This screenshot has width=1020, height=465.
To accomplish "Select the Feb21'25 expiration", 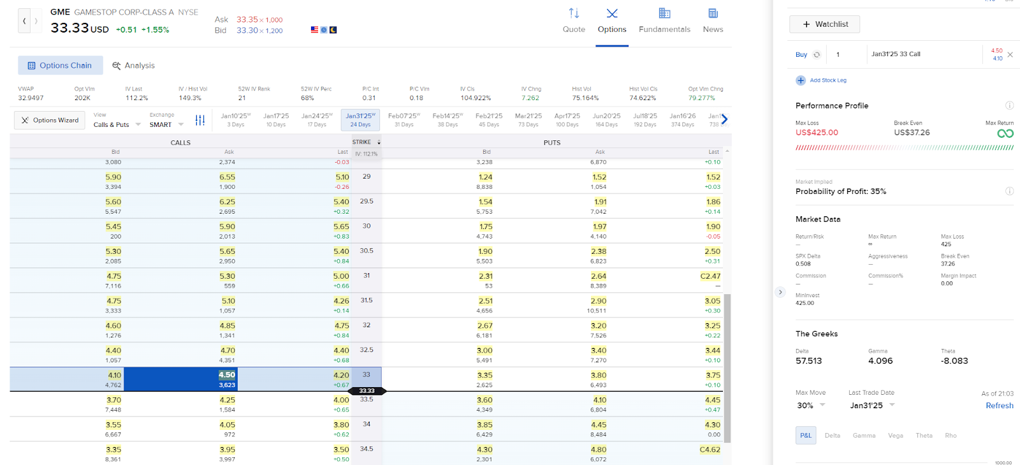I will (489, 120).
